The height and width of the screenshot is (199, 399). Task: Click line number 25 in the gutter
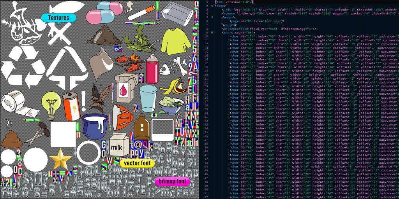[206, 94]
